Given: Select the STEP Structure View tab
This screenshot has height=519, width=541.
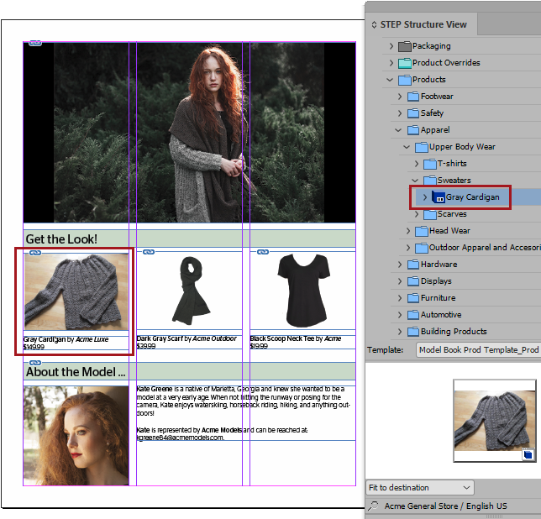Looking at the screenshot, I should coord(425,24).
